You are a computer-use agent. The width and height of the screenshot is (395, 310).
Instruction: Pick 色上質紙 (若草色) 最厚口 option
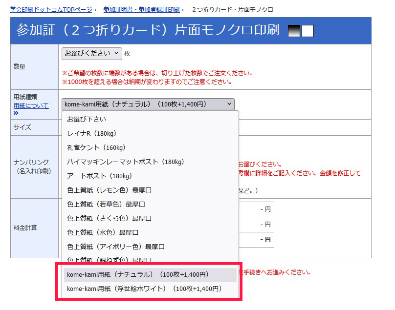(x=106, y=204)
